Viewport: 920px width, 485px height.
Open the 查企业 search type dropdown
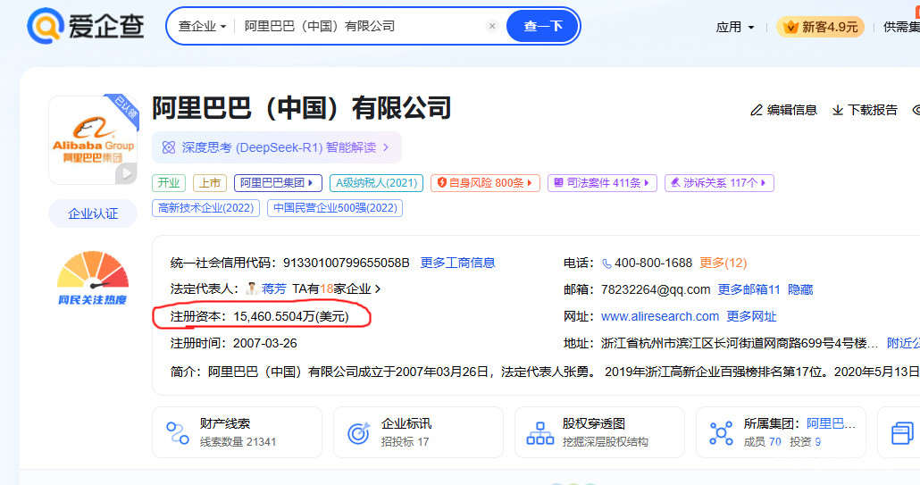203,26
